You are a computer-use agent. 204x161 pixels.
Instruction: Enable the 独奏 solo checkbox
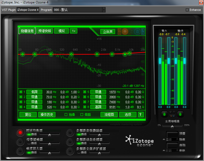tap(66, 115)
